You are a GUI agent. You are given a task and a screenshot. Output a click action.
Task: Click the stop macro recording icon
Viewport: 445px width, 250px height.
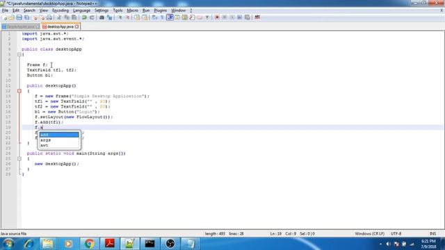click(225, 17)
